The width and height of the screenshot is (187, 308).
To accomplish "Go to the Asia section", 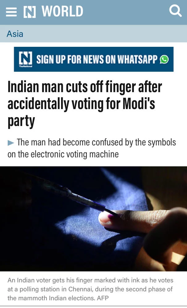I will [x=15, y=34].
